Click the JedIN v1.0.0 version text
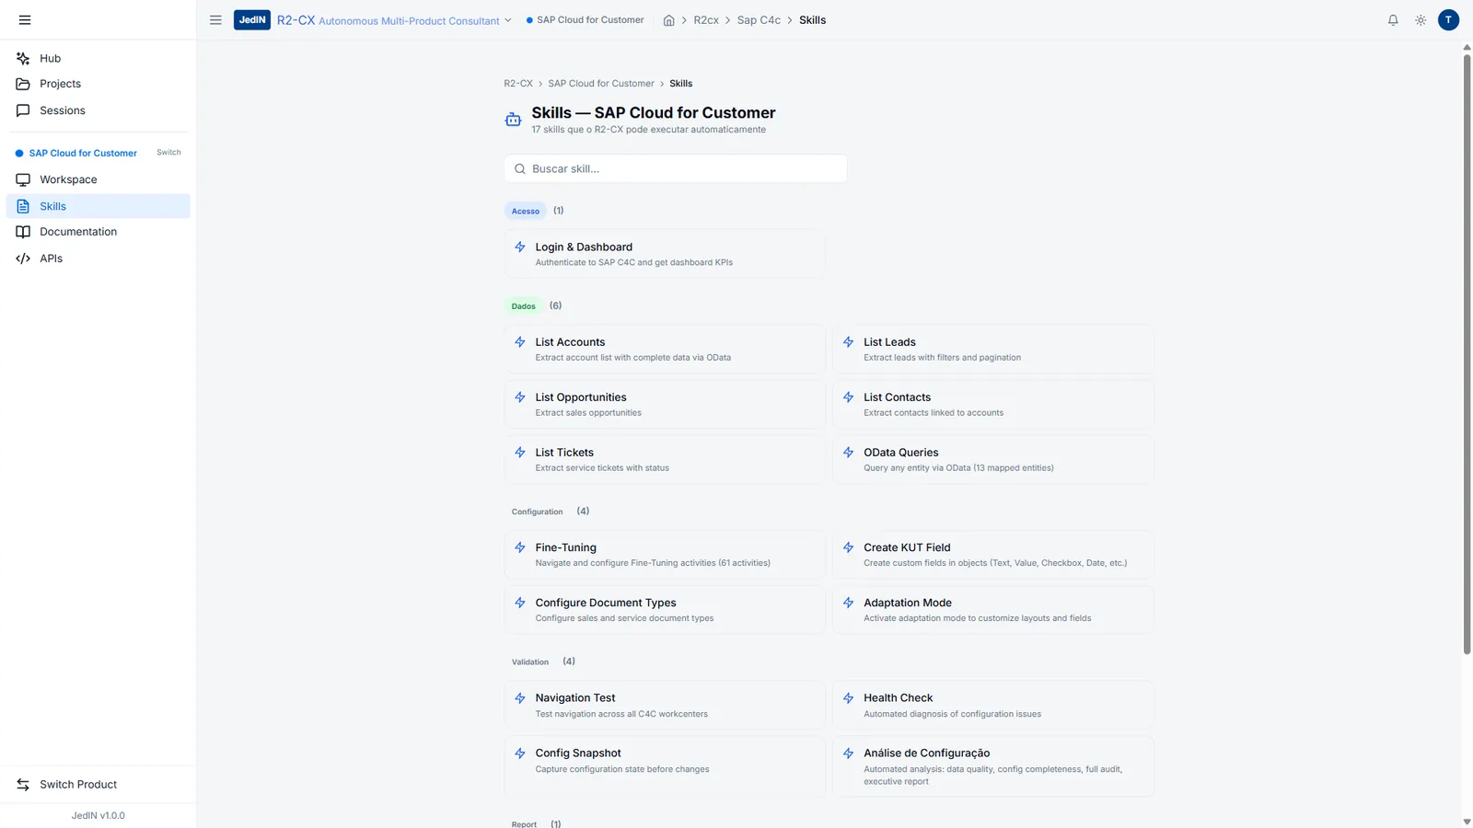Screen dimensions: 1473x828 click(x=99, y=816)
